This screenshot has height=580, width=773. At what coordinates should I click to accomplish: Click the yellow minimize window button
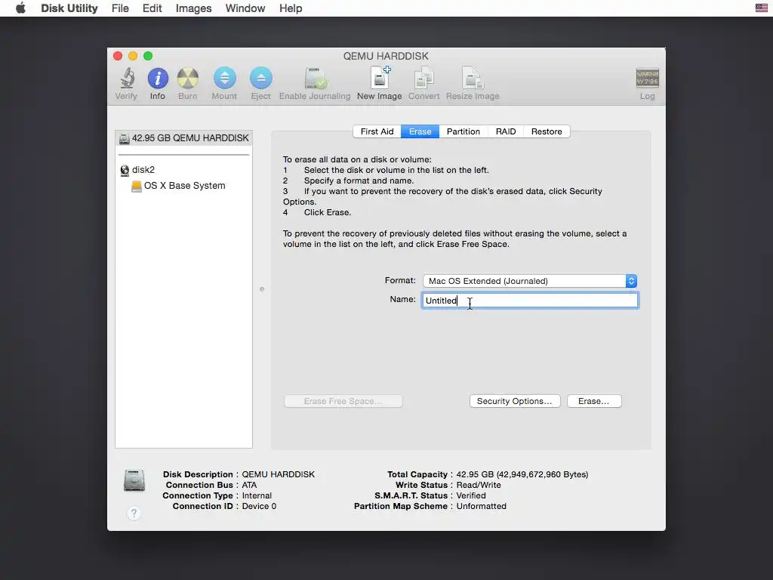[133, 56]
